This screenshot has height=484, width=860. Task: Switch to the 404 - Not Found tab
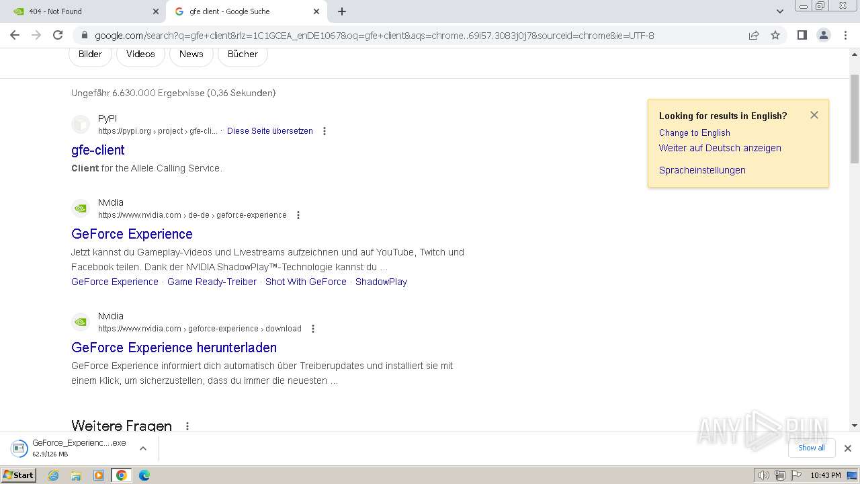point(83,11)
